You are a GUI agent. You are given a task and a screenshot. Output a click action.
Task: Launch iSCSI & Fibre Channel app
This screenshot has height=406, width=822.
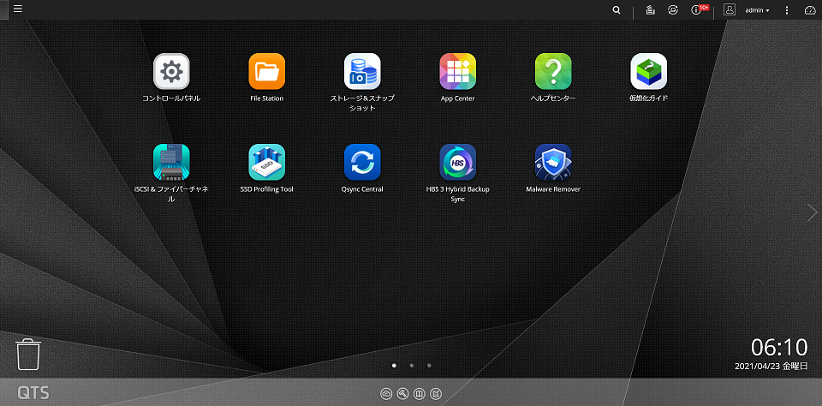[x=171, y=162]
